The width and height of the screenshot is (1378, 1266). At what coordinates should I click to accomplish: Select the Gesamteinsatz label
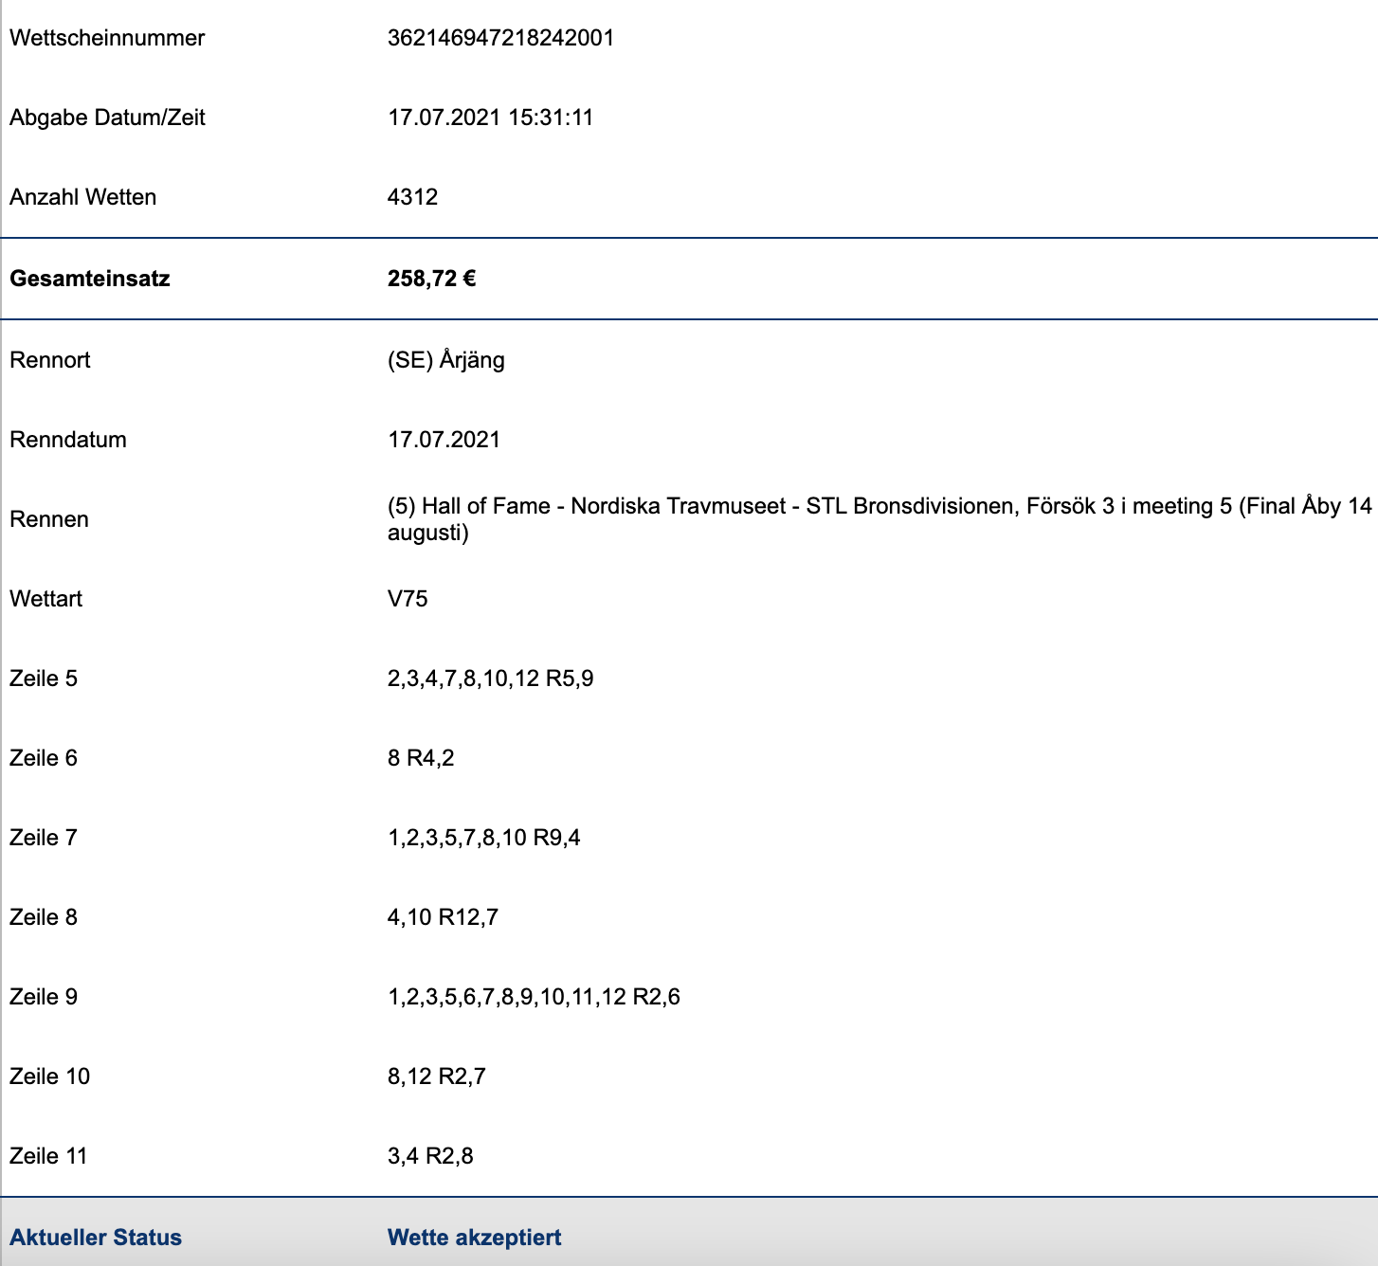pyautogui.click(x=90, y=279)
